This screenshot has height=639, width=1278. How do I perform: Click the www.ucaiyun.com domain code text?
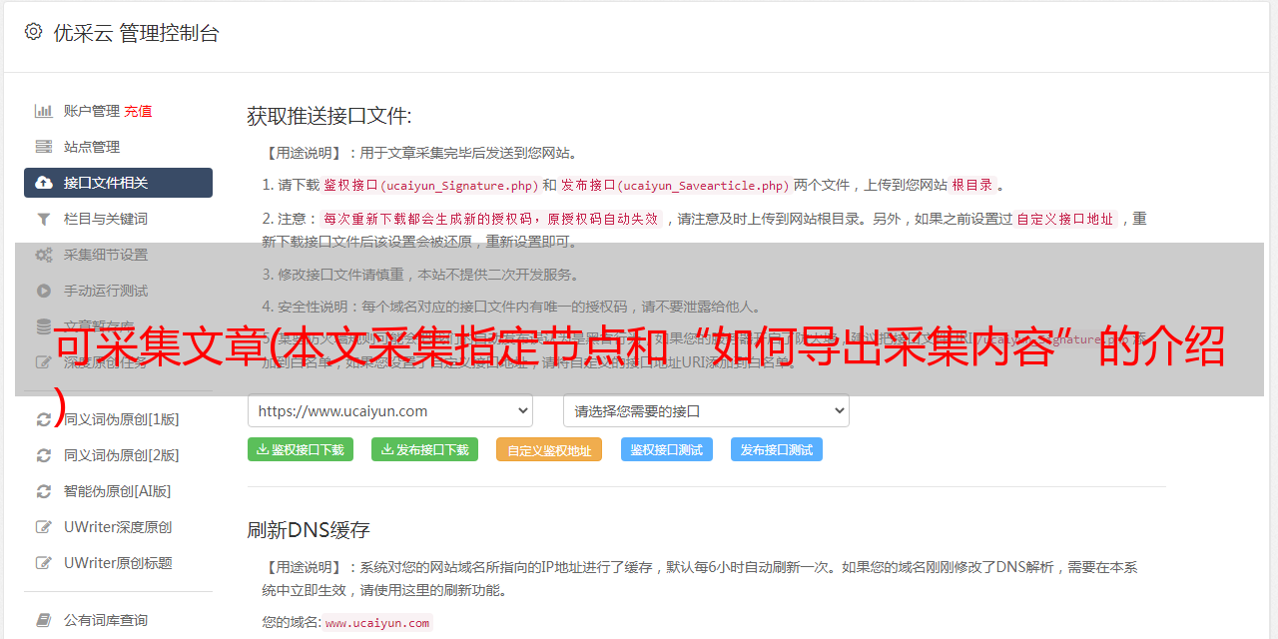(377, 623)
